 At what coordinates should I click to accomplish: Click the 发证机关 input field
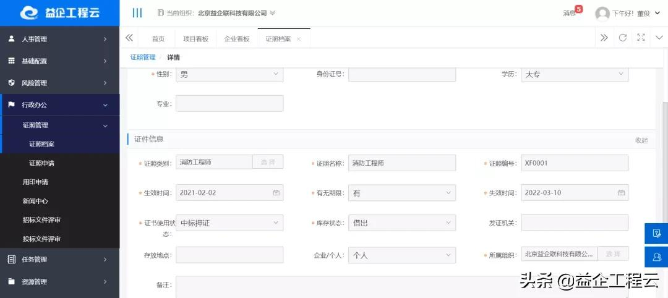[574, 223]
